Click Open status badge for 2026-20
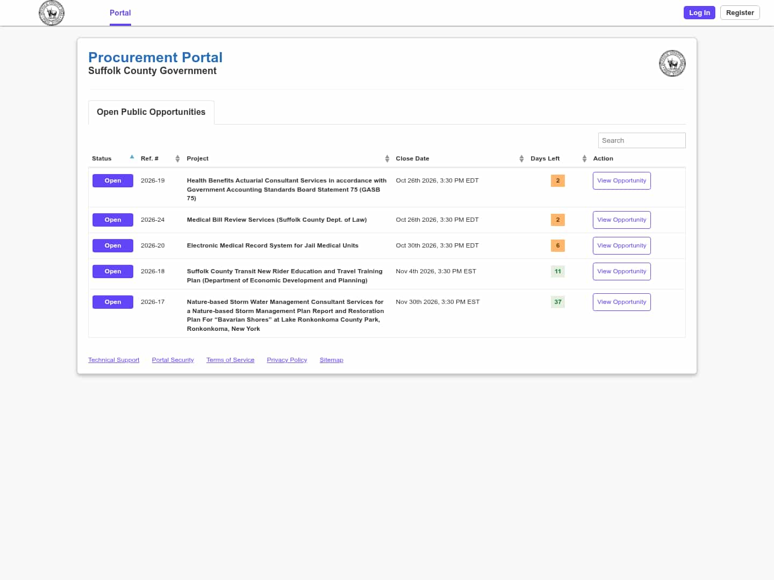774x580 pixels. point(113,245)
